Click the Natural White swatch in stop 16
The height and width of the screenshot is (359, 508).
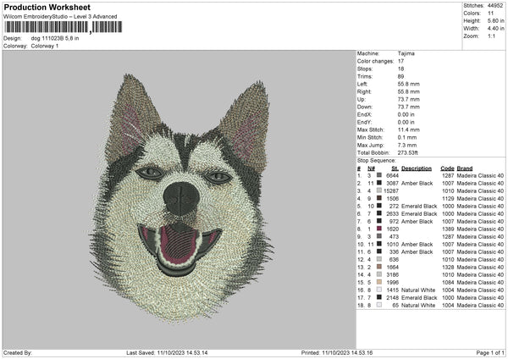tap(379, 290)
